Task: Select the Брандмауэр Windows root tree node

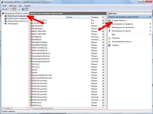Action: click(x=17, y=13)
